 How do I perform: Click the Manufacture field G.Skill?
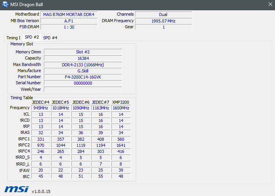point(83,71)
